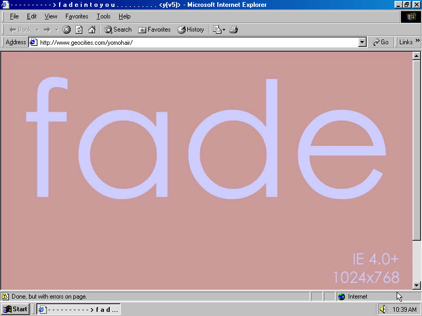
Task: Click the Windows Start button
Action: [15, 309]
